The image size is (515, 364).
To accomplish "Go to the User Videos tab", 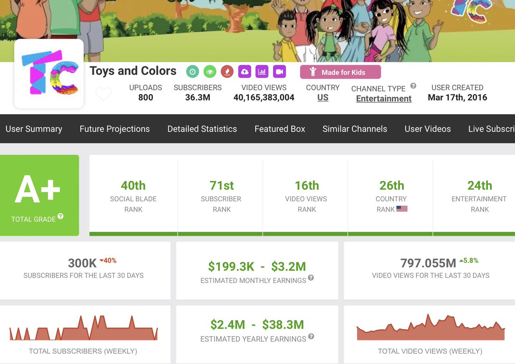I will pos(428,128).
